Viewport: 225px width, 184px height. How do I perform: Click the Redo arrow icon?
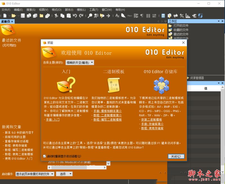click(81, 15)
